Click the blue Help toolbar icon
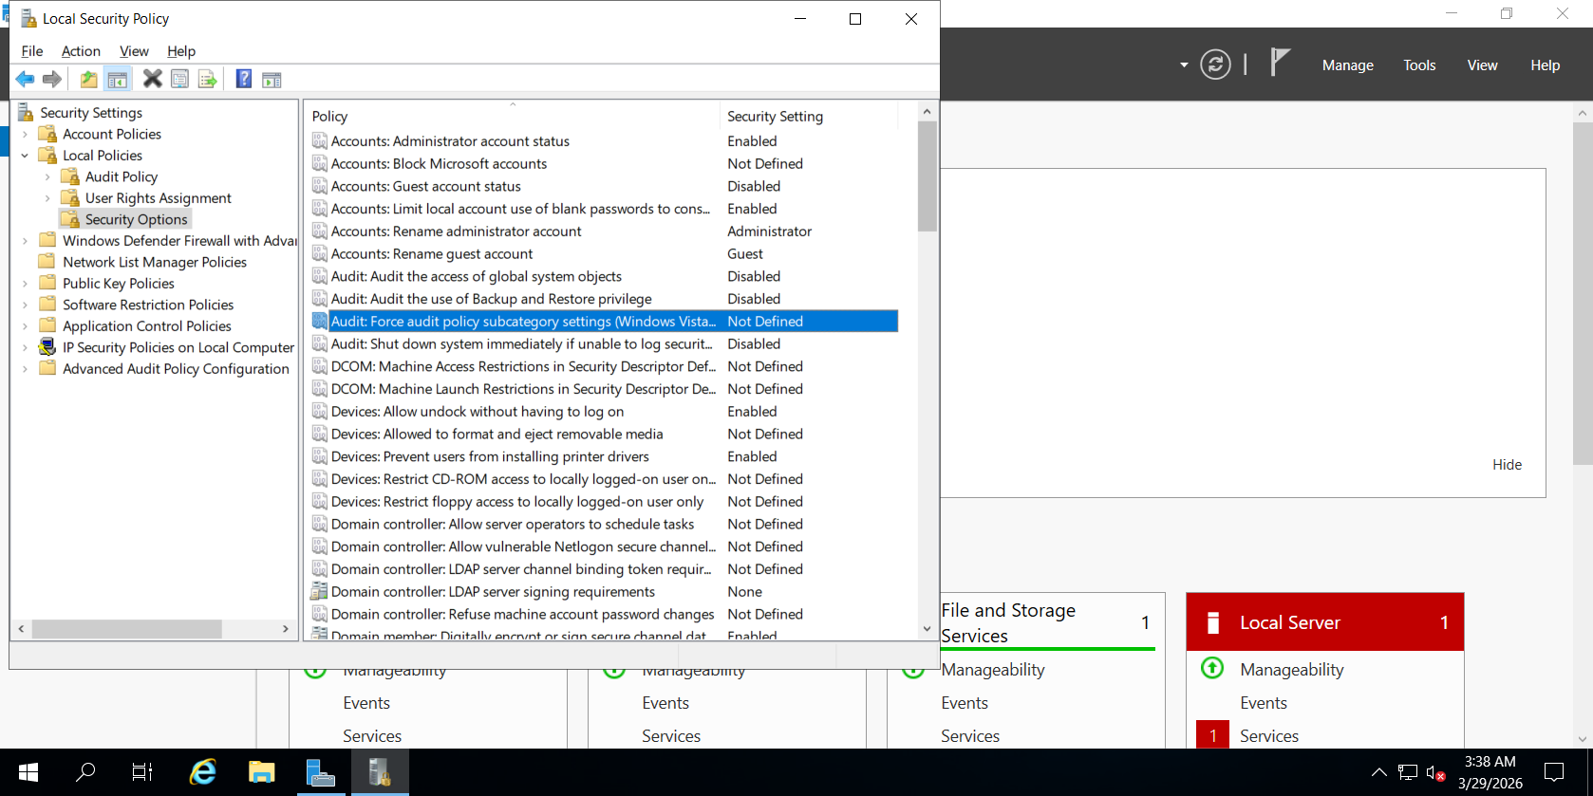 click(244, 80)
